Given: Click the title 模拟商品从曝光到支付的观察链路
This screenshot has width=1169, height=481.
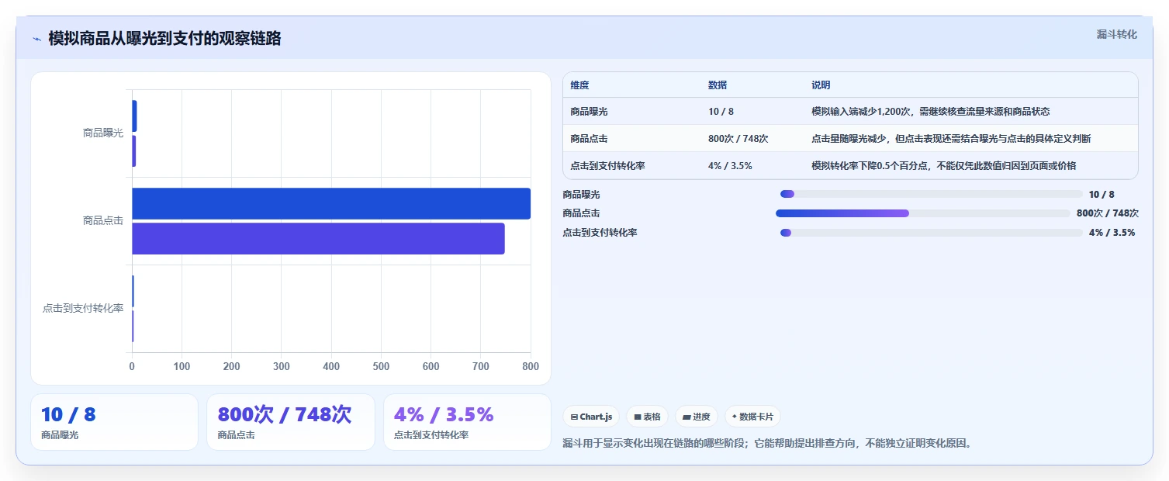Looking at the screenshot, I should point(164,38).
